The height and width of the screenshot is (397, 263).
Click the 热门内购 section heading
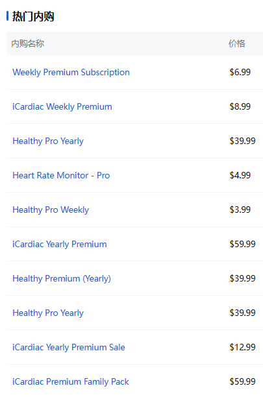tap(33, 16)
